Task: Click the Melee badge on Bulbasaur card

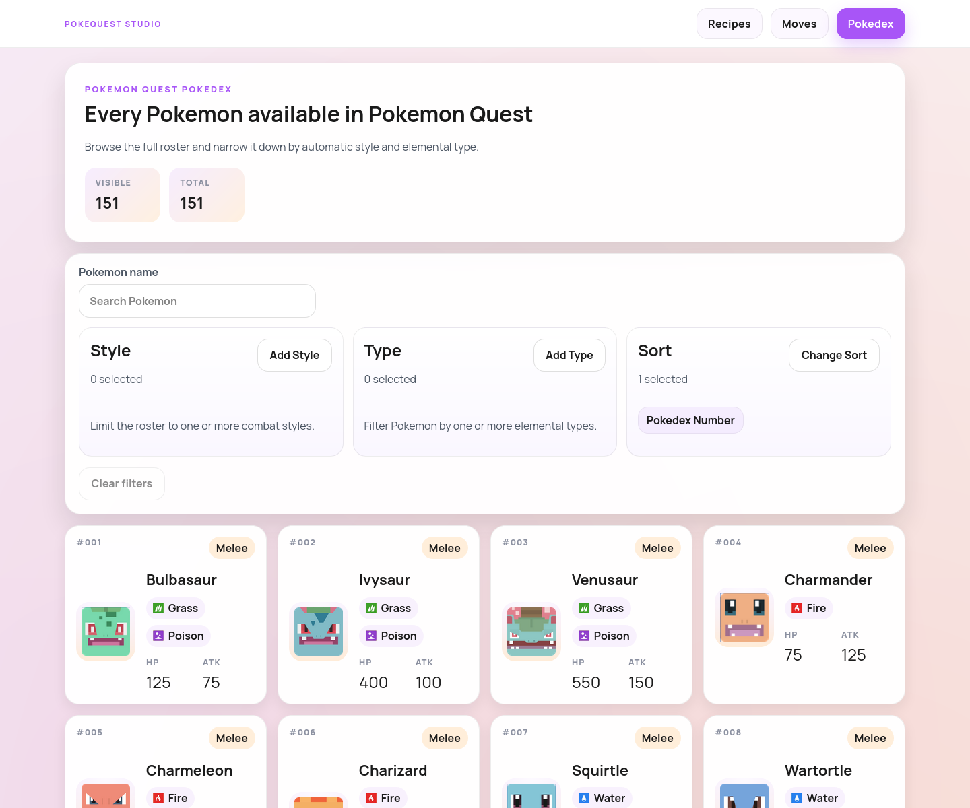Action: point(232,548)
